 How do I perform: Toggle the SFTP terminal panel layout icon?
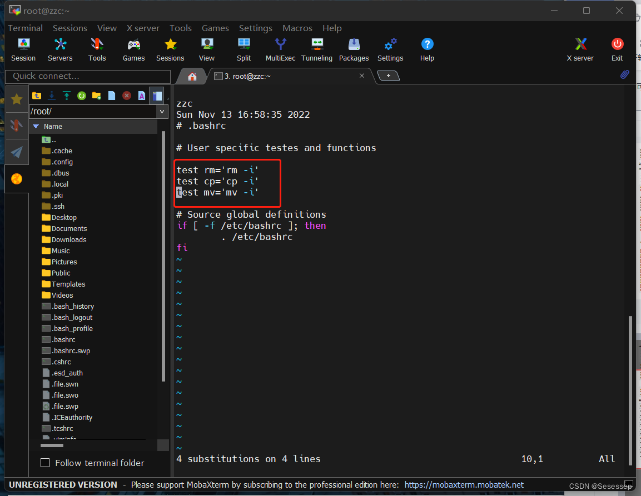coord(157,96)
